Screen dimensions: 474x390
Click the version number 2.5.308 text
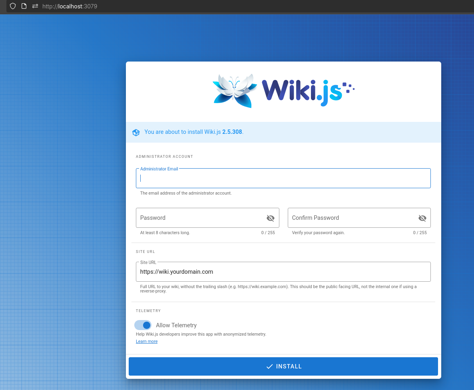pyautogui.click(x=232, y=132)
